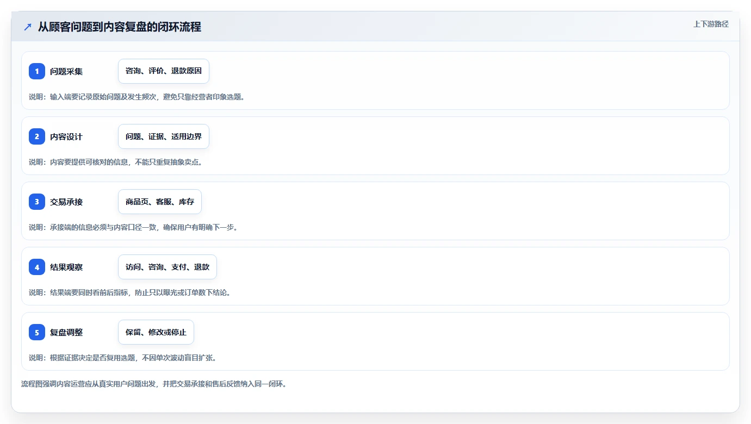Viewport: 751px width, 424px height.
Task: Click the 内容设计 step label
Action: pyautogui.click(x=66, y=136)
